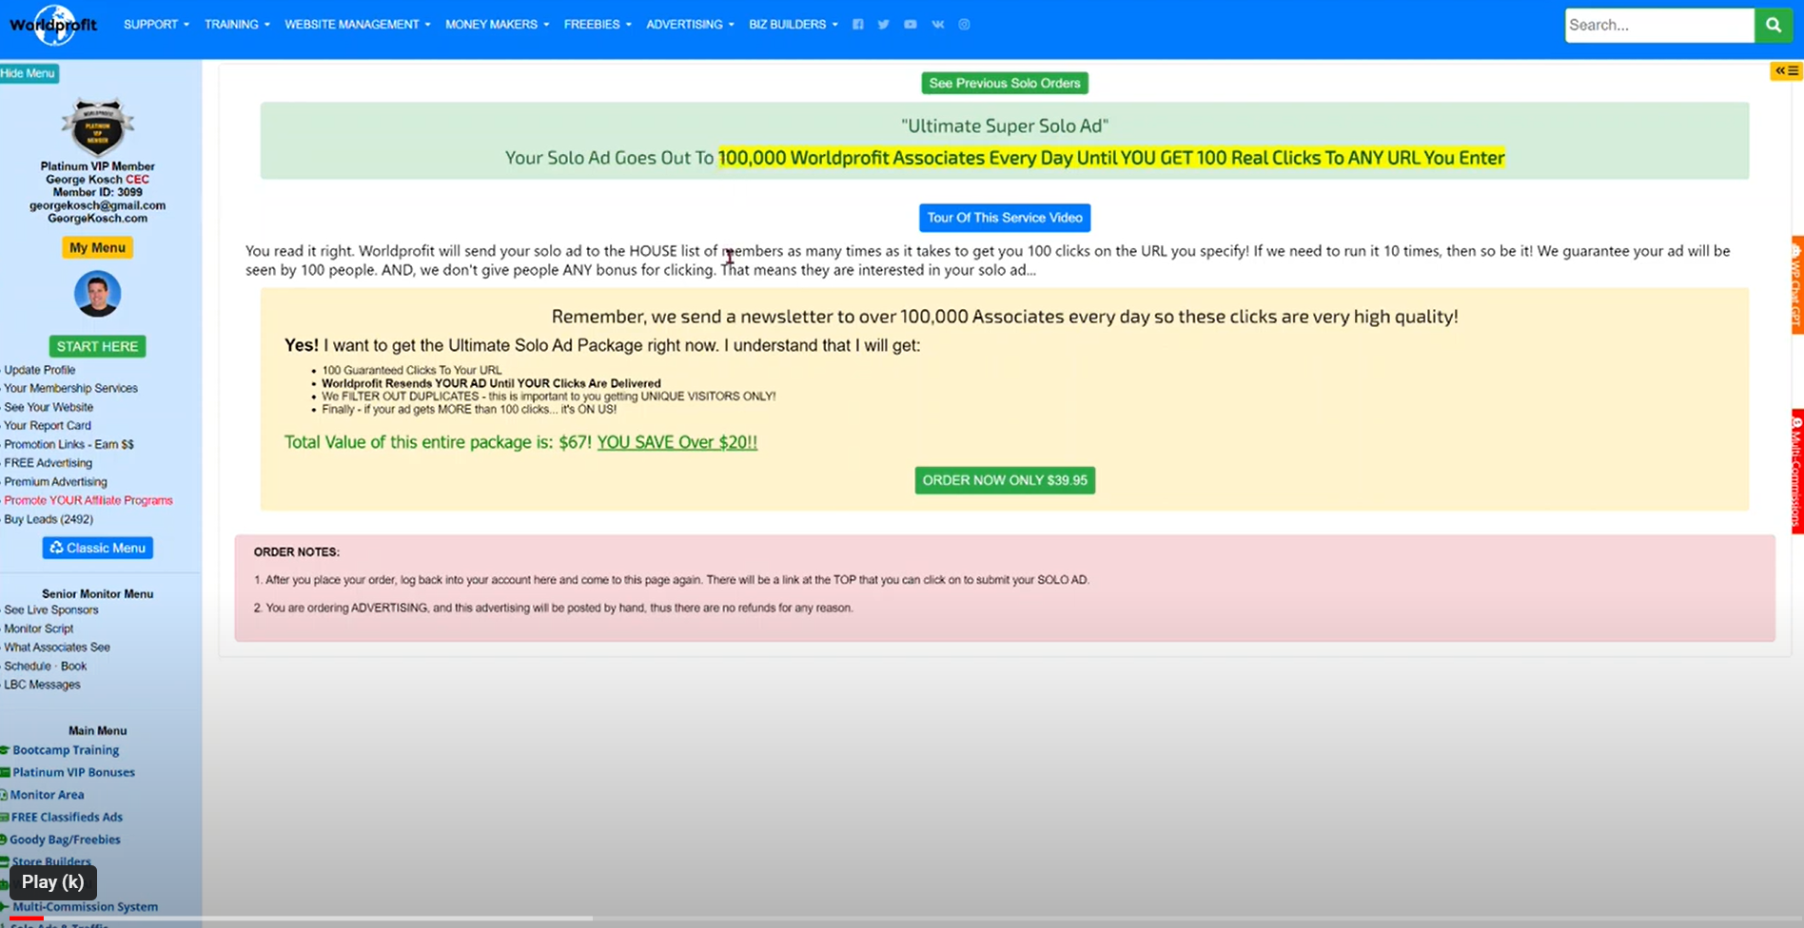The height and width of the screenshot is (928, 1804).
Task: Open Promote YOUR Affiliate Programs link
Action: [88, 500]
